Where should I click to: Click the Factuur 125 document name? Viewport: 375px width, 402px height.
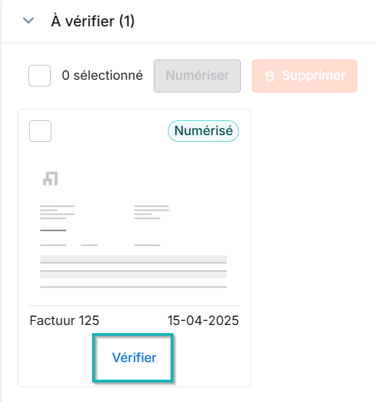(64, 320)
